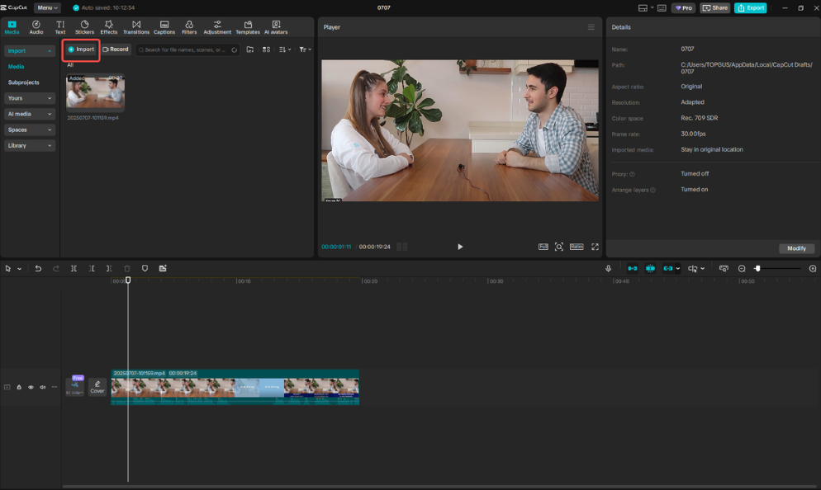Open the sort order dropdown above the media list
Image resolution: width=821 pixels, height=490 pixels.
(x=284, y=49)
